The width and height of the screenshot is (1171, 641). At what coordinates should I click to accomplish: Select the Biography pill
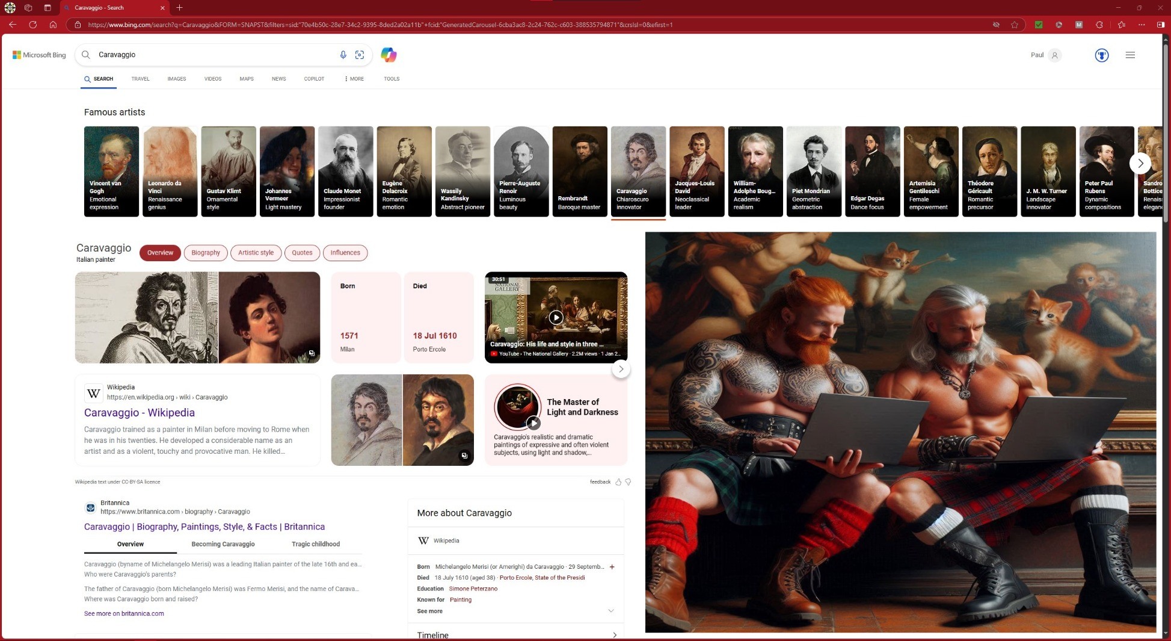tap(206, 253)
